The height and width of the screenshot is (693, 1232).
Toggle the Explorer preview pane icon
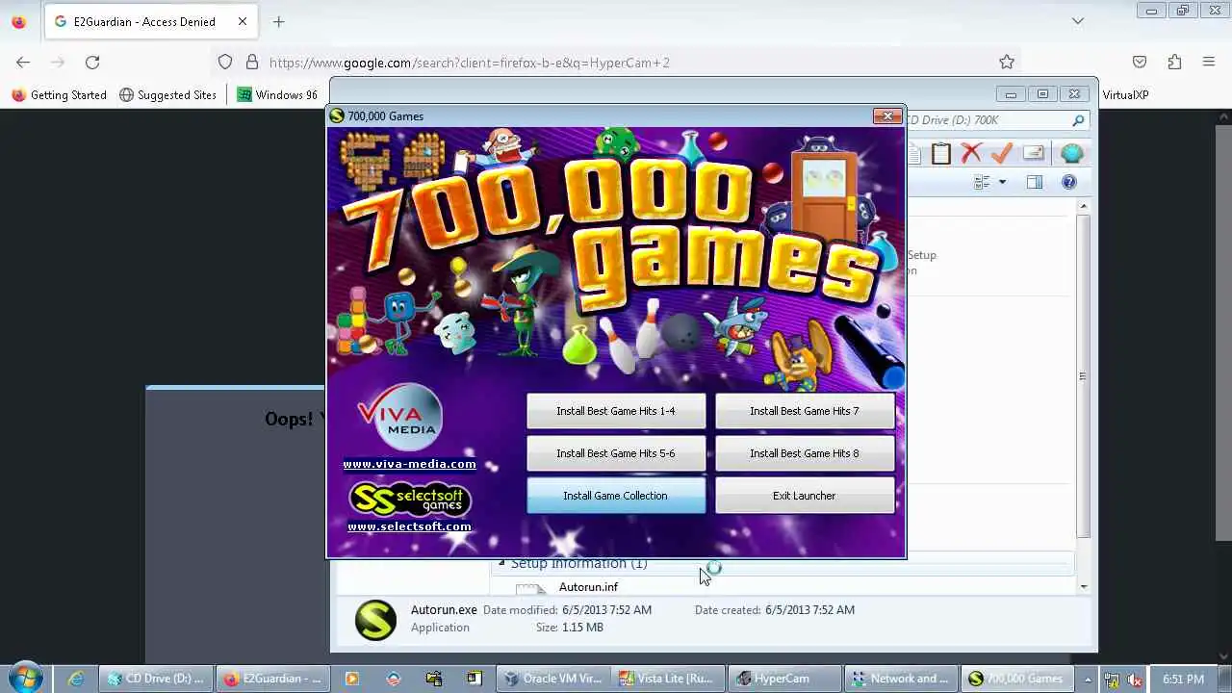[x=1035, y=182]
